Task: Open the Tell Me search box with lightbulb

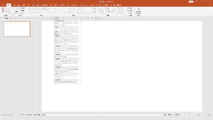Action: pos(116,5)
